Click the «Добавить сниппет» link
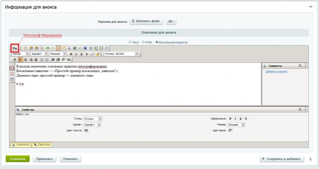The width and height of the screenshot is (319, 169). [276, 71]
